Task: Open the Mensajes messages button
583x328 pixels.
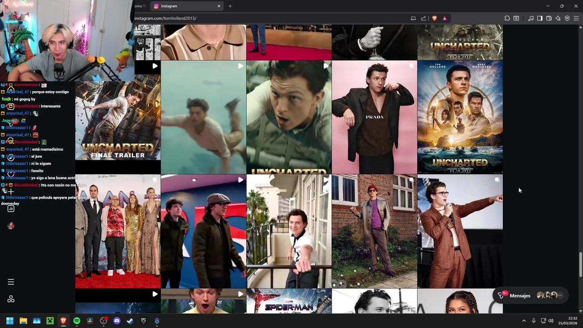Action: point(530,295)
